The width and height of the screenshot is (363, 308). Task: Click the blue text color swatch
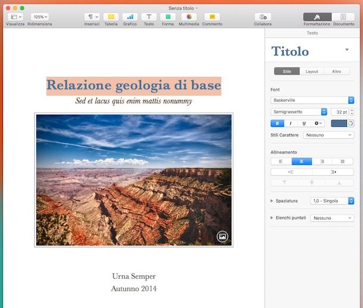(339, 123)
